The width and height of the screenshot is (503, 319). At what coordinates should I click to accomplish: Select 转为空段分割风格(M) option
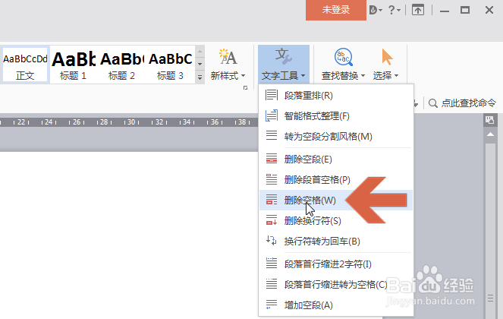point(336,136)
